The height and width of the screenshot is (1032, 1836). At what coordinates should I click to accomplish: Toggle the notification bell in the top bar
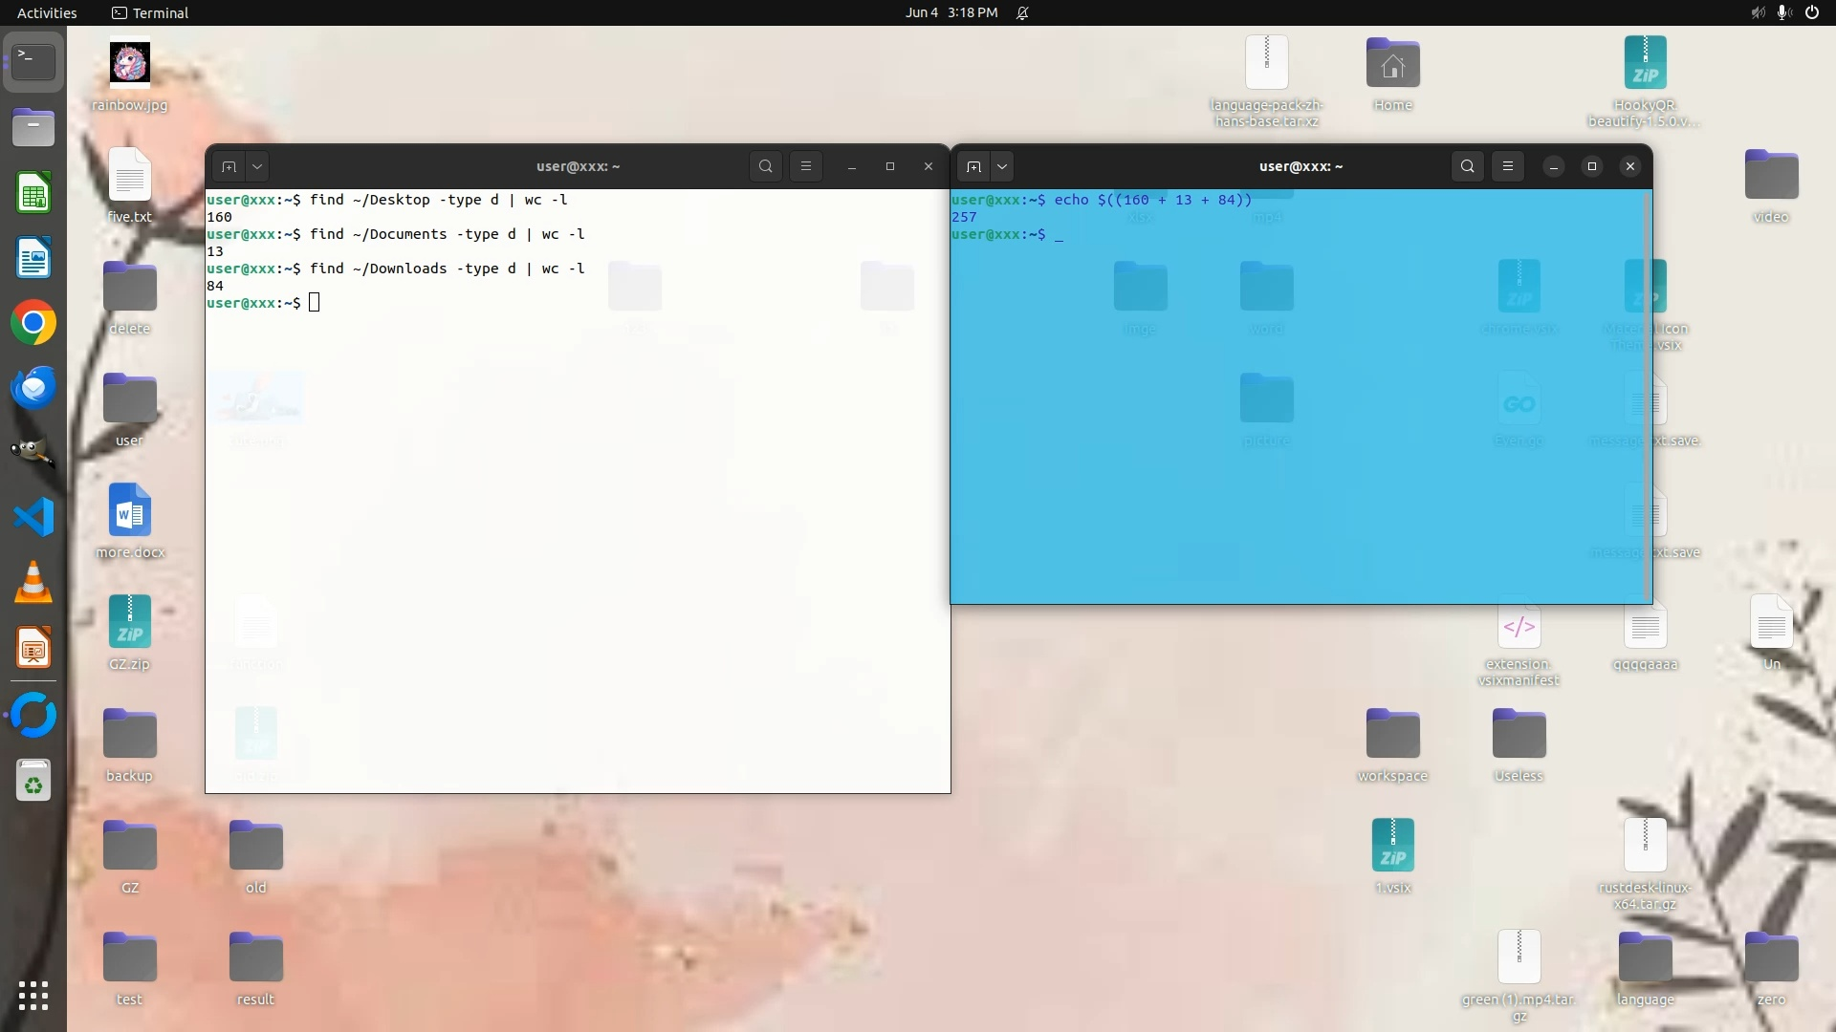1022,12
